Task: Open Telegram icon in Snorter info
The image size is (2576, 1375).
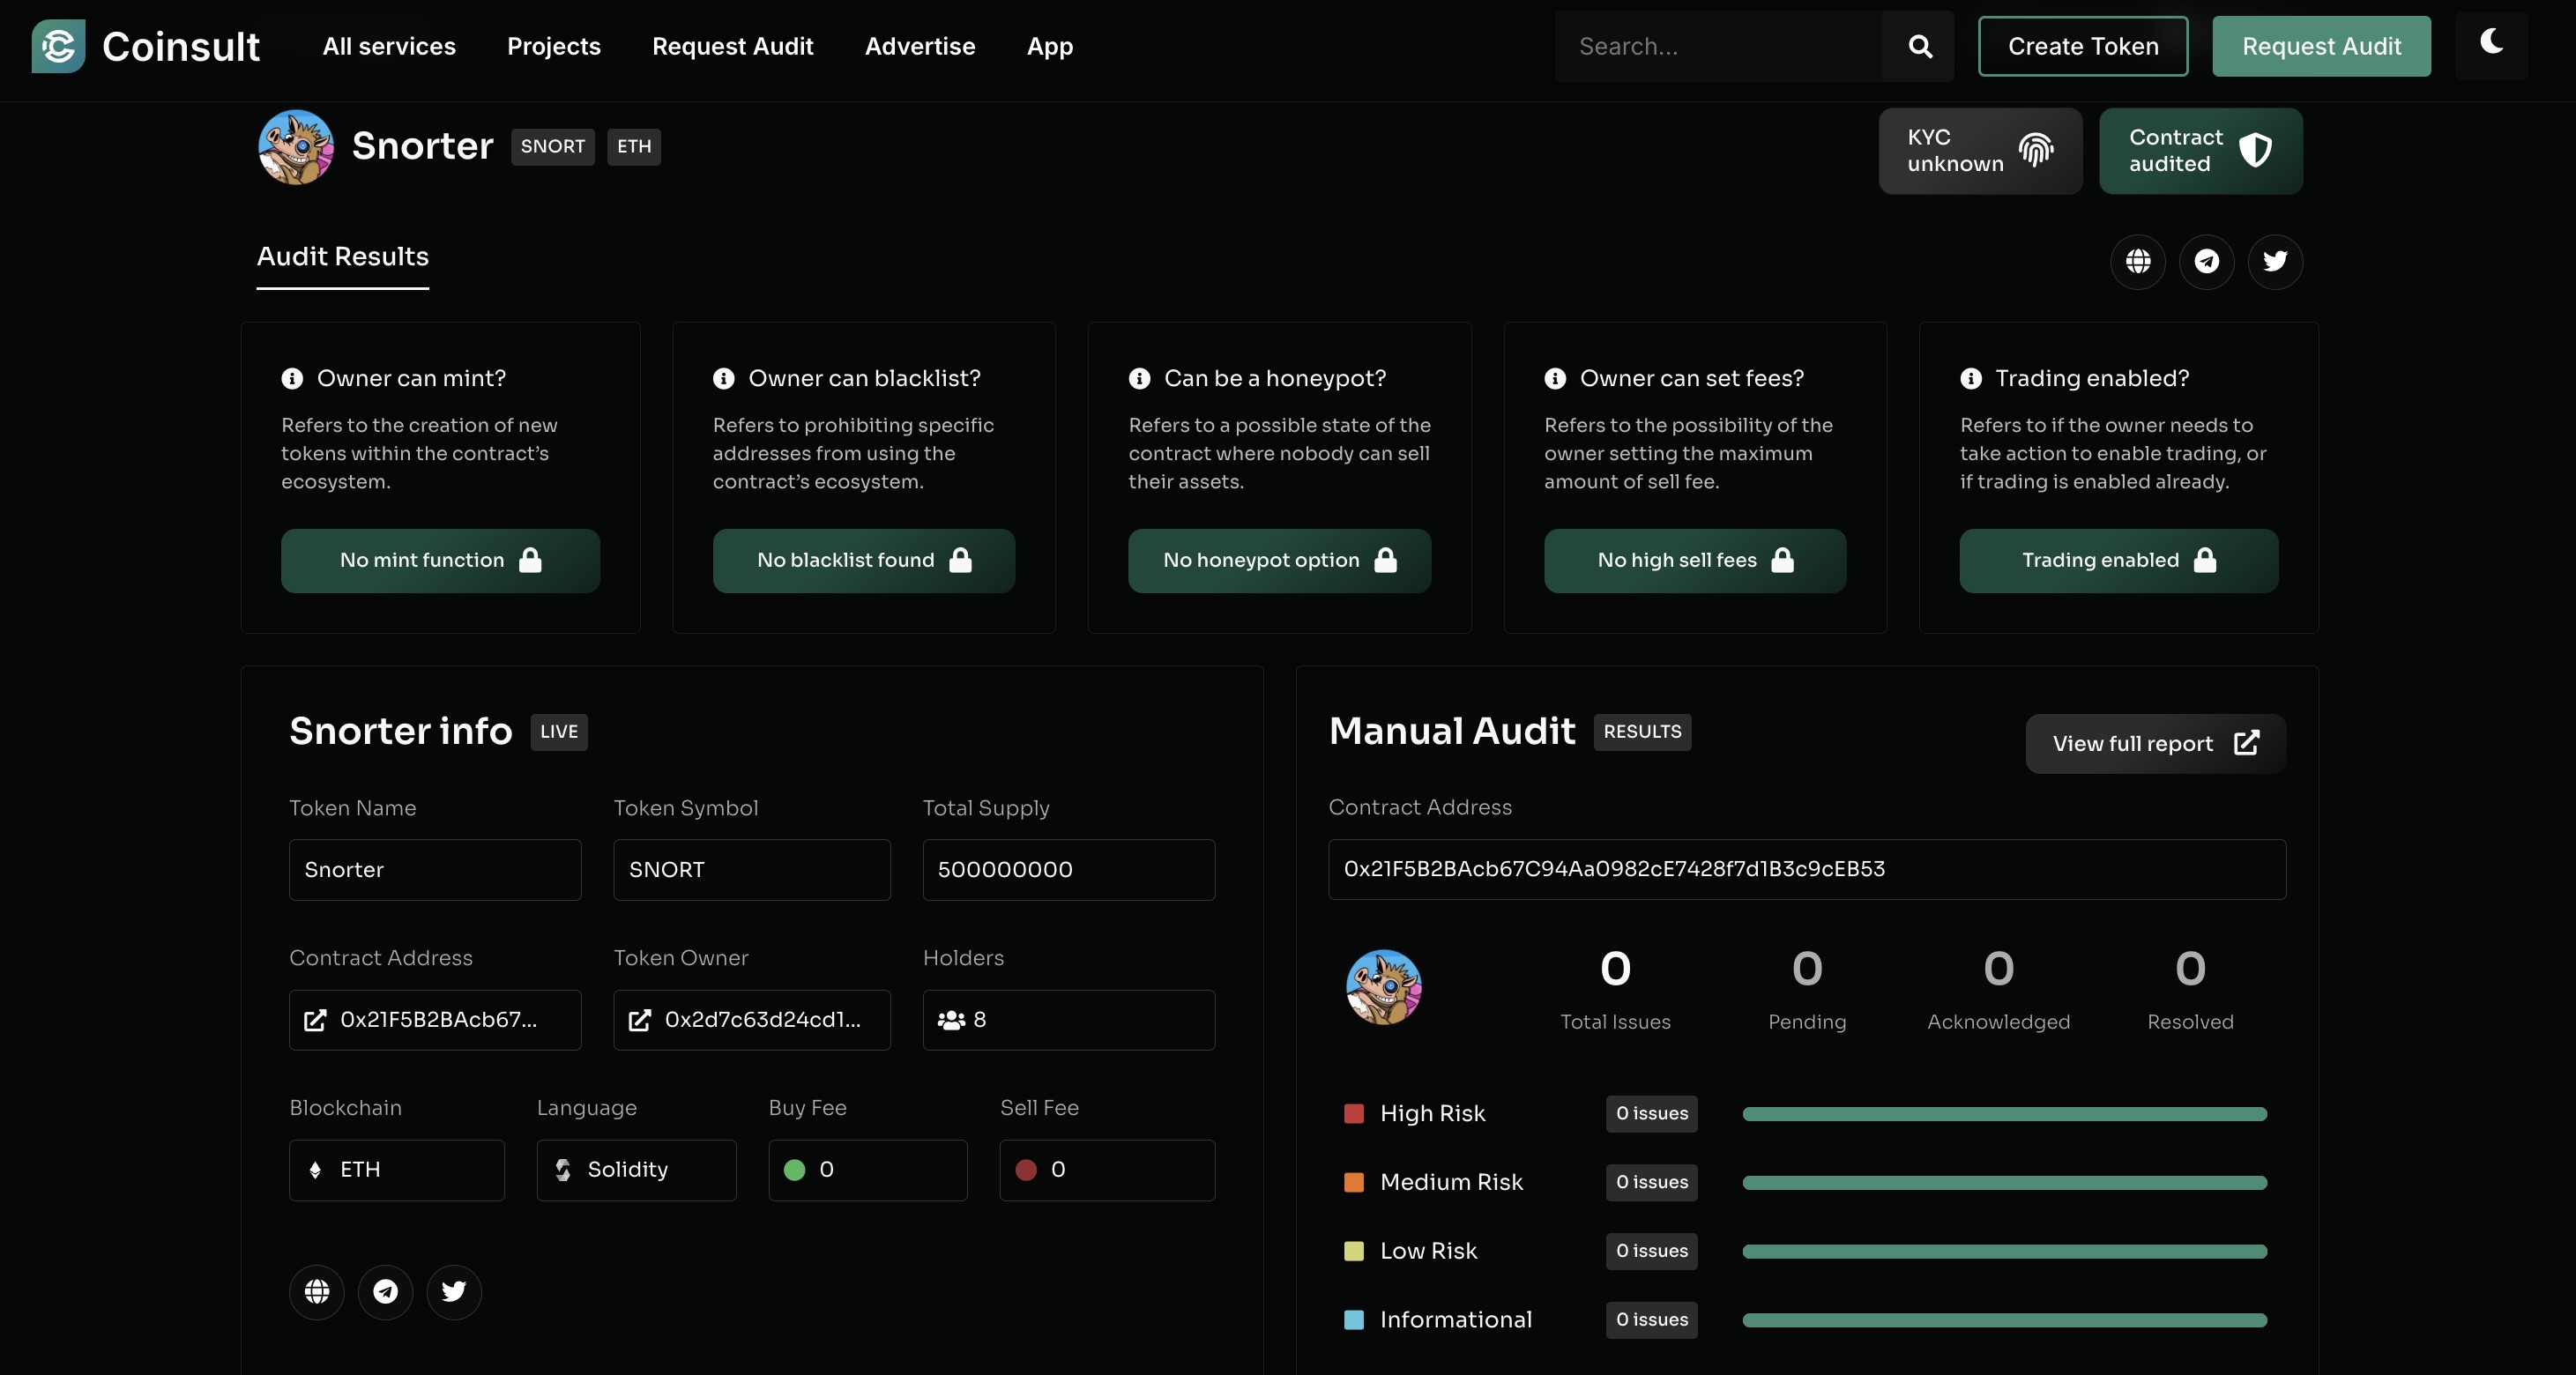Action: click(385, 1292)
